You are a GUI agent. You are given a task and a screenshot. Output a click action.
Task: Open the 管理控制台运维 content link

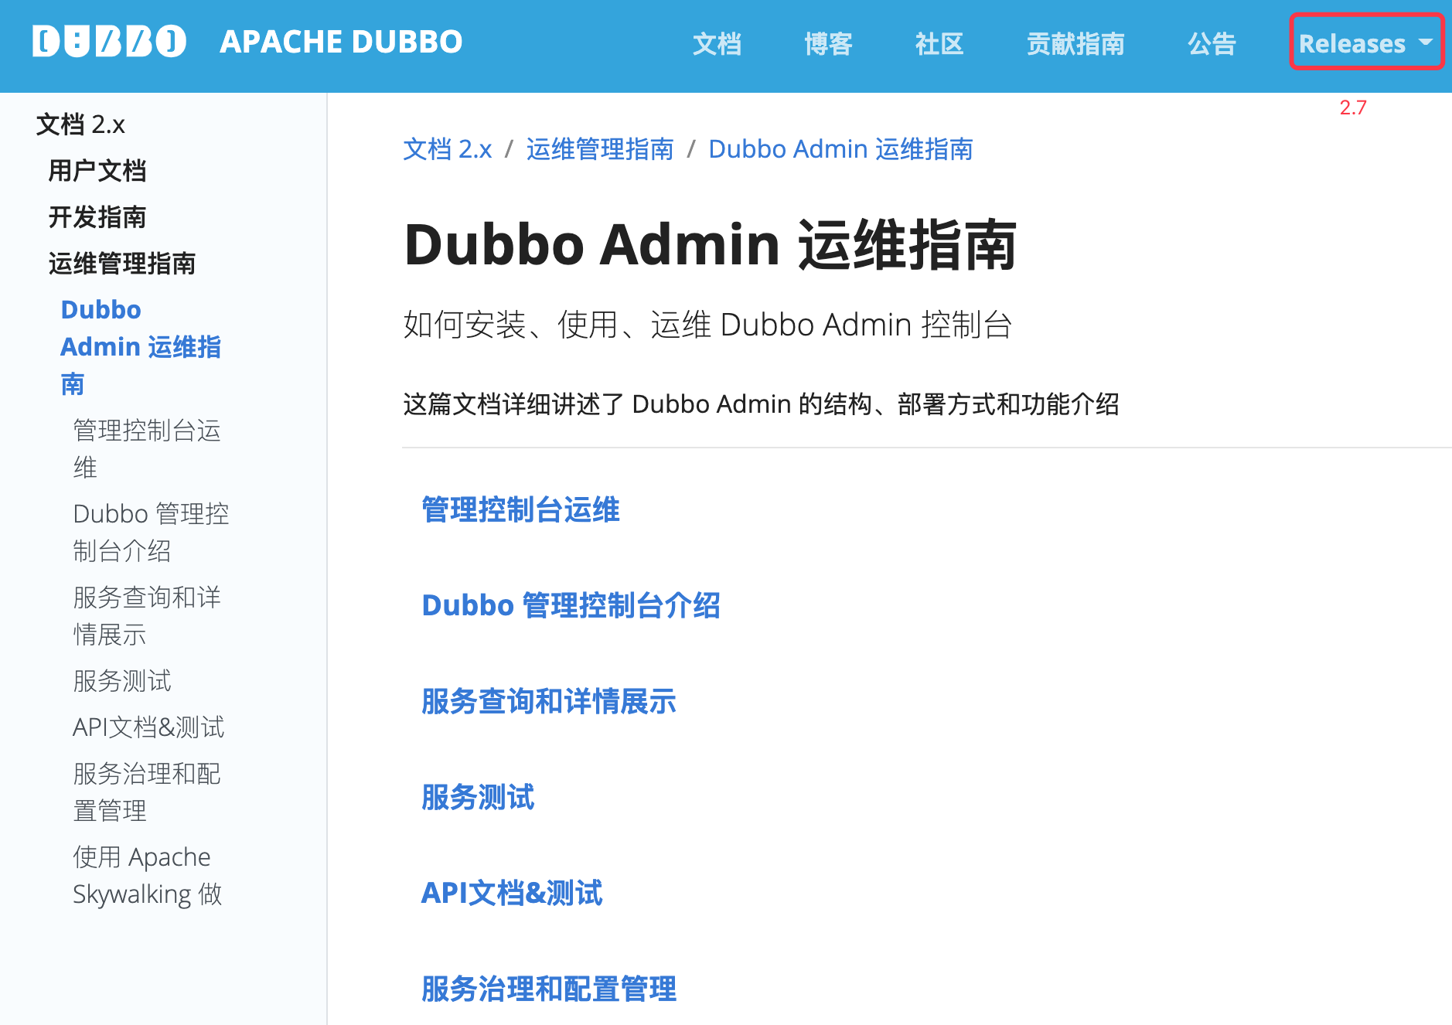pos(520,510)
